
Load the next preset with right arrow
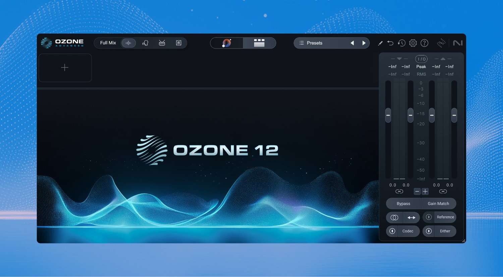point(364,43)
